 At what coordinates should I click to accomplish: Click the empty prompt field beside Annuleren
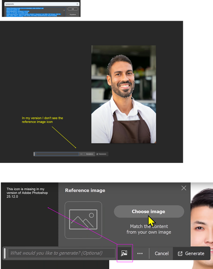point(57,154)
